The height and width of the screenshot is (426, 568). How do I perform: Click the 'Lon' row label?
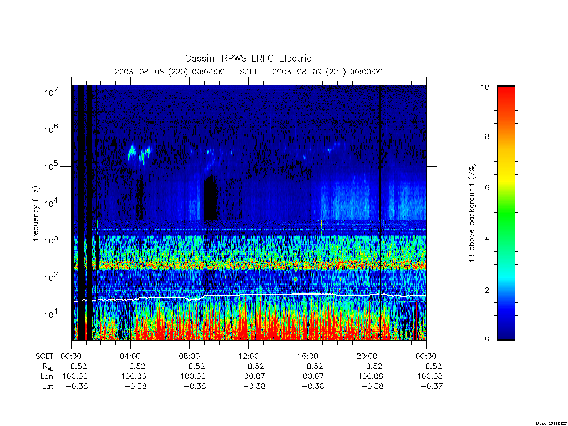click(x=47, y=377)
